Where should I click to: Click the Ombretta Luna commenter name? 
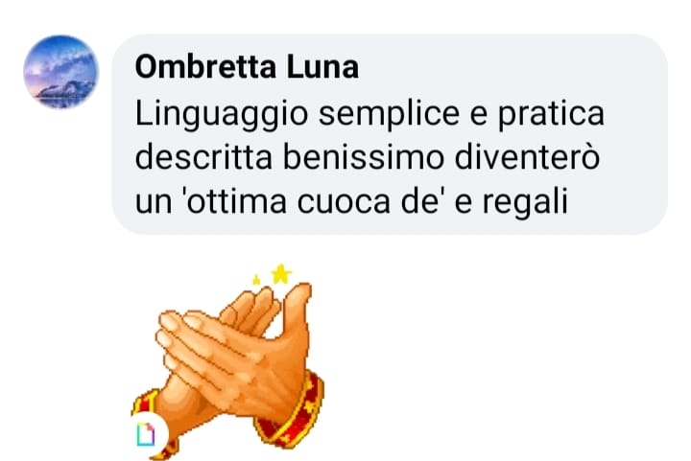click(x=247, y=67)
